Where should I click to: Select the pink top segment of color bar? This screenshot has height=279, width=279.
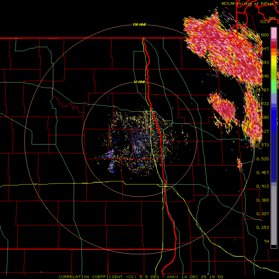(x=274, y=33)
